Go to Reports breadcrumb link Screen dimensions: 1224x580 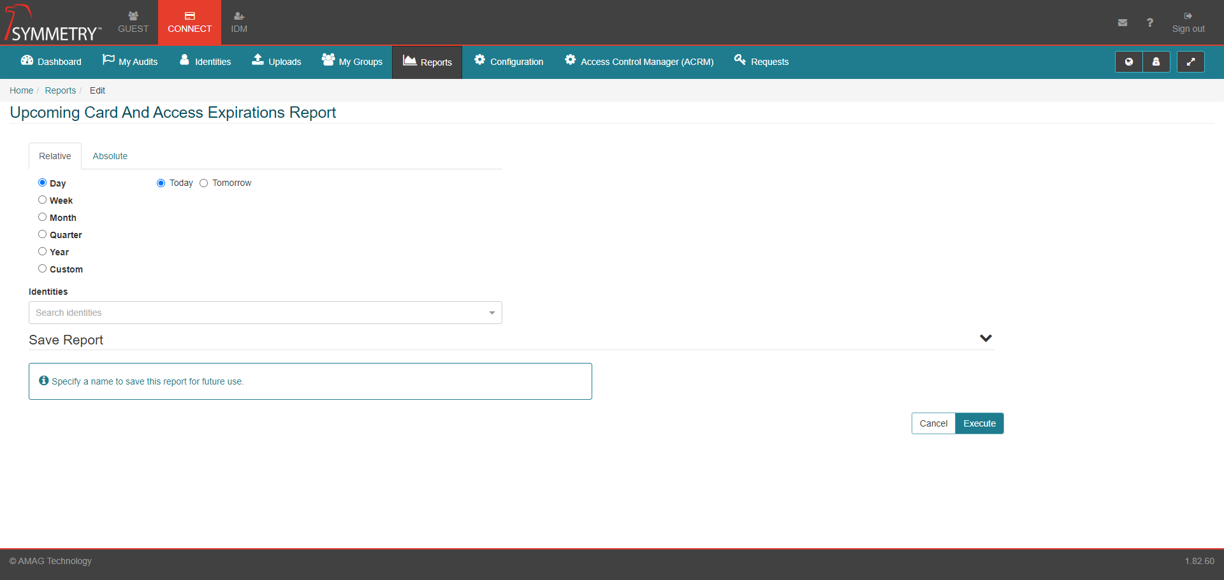[x=60, y=90]
